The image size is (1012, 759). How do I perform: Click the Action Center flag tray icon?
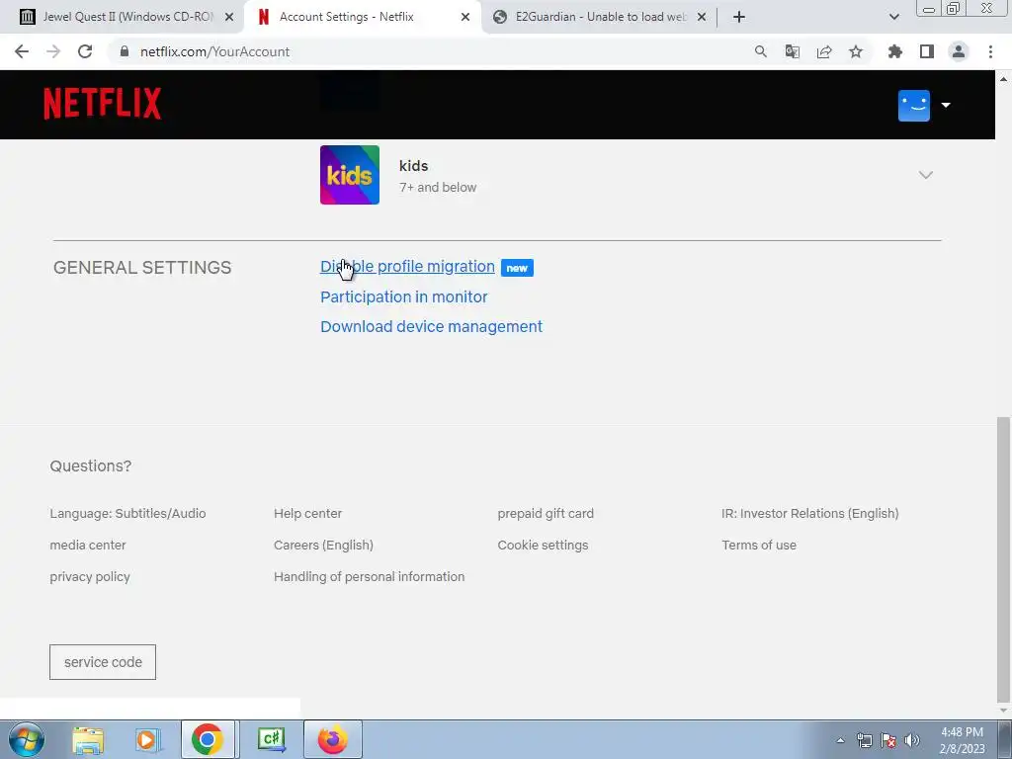[888, 740]
